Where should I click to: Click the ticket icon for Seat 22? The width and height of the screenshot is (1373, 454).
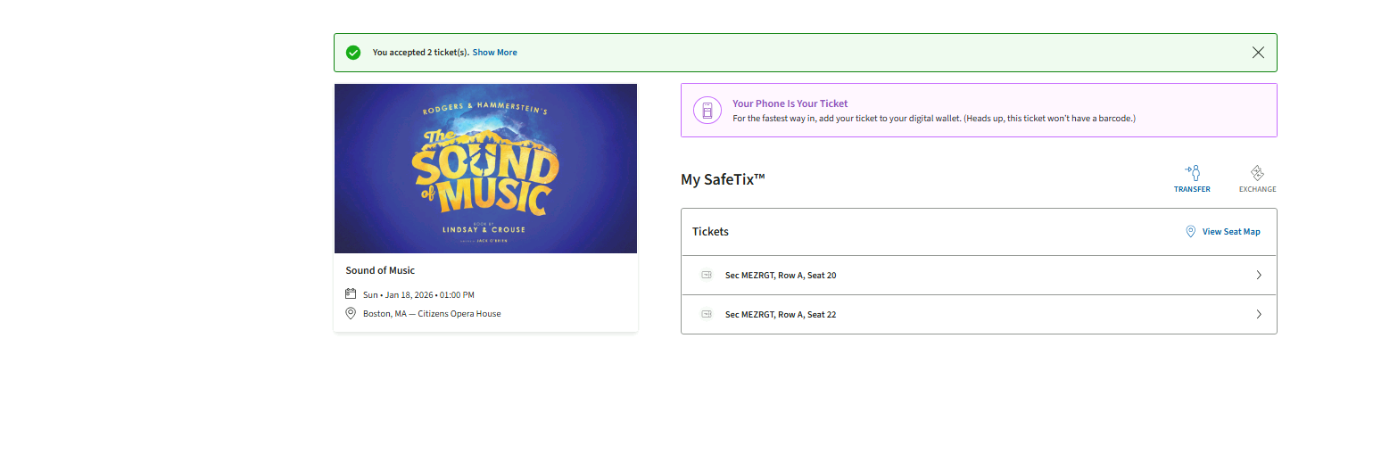707,315
